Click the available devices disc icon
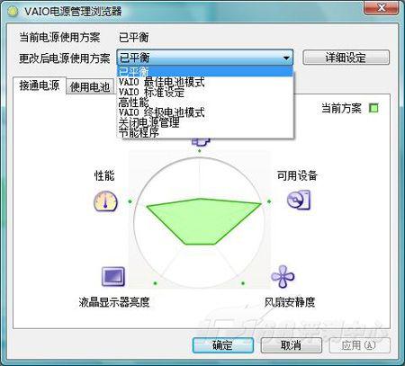This screenshot has width=405, height=366. coord(299,200)
